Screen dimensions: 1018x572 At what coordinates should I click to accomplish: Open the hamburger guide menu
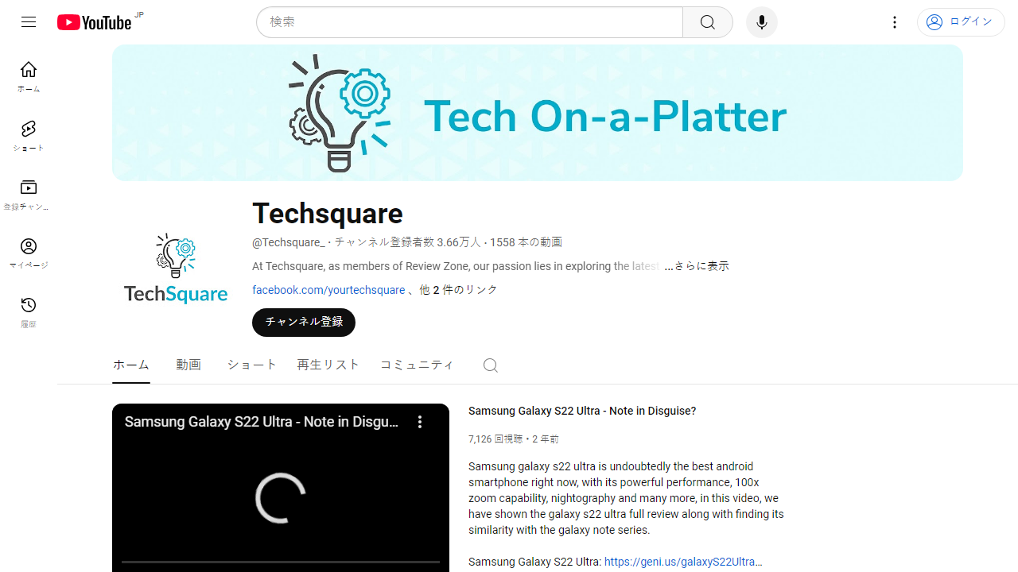coord(29,22)
